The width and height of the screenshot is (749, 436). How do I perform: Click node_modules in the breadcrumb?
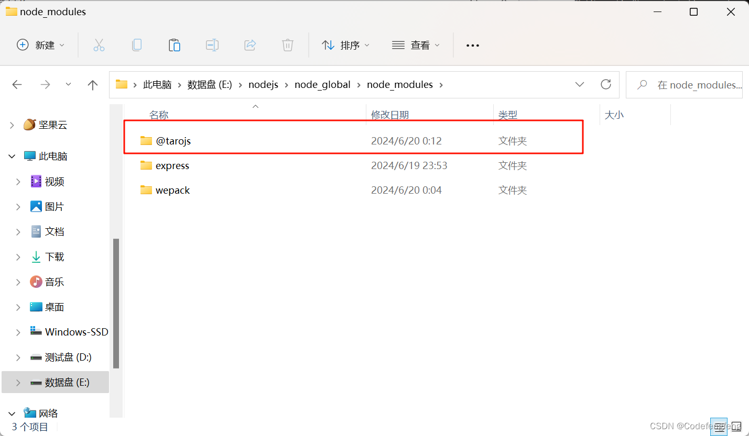(x=400, y=85)
